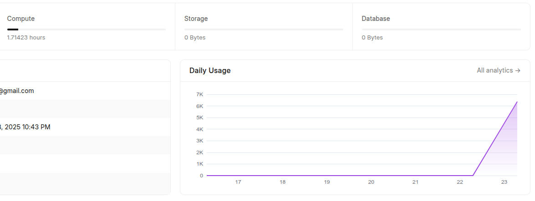This screenshot has height=201, width=535.
Task: Select the Storage usage card
Action: (264, 27)
